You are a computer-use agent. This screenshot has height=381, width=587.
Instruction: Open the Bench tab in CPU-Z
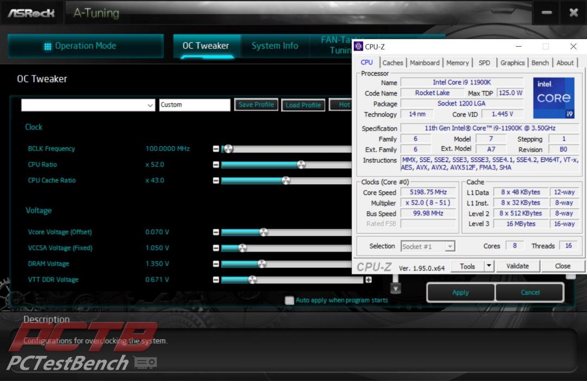coord(540,63)
